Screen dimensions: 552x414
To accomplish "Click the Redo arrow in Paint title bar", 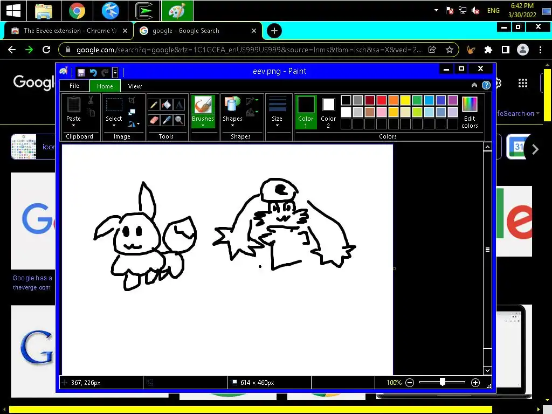I will point(105,73).
